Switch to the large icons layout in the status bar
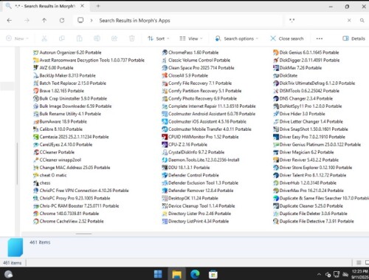 pyautogui.click(x=367, y=262)
